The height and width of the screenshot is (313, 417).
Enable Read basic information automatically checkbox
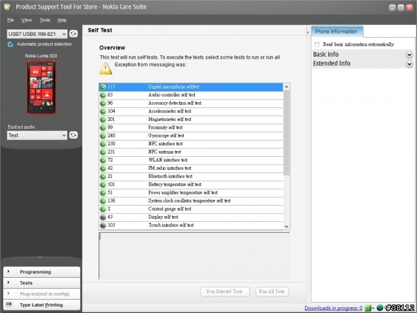(x=317, y=44)
